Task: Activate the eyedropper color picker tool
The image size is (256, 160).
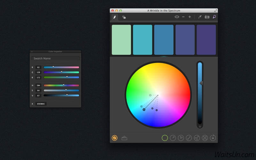Action: click(200, 17)
